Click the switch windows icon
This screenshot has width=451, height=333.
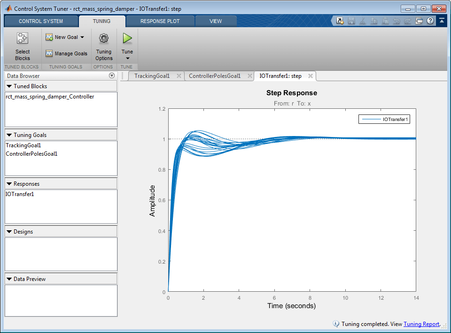point(419,21)
